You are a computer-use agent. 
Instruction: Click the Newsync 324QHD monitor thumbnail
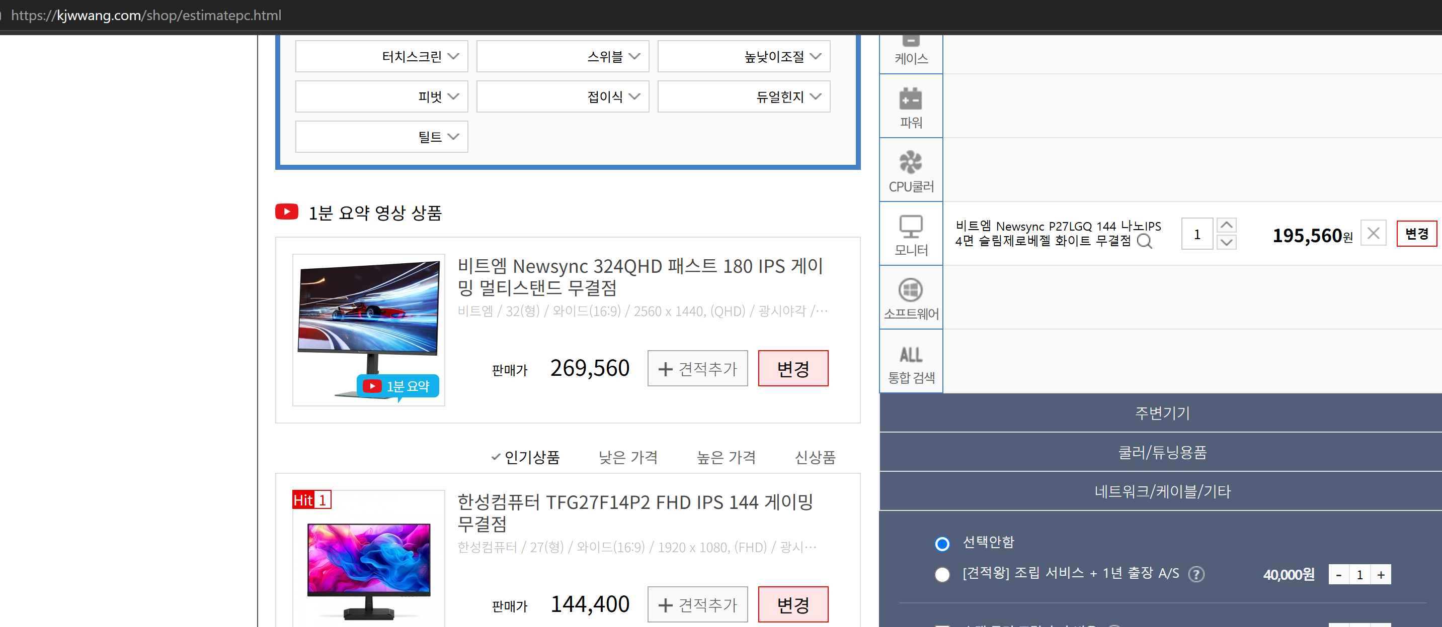coord(369,330)
